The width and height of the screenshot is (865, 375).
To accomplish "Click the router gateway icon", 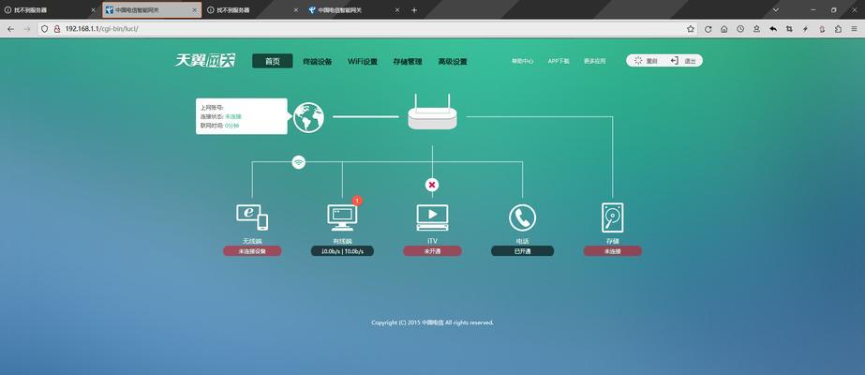I will coord(432,112).
